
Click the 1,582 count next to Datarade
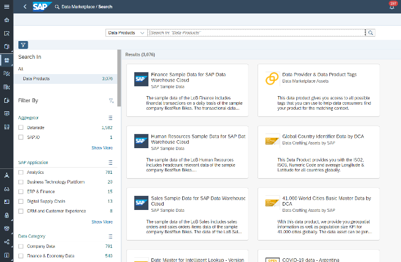click(x=107, y=127)
